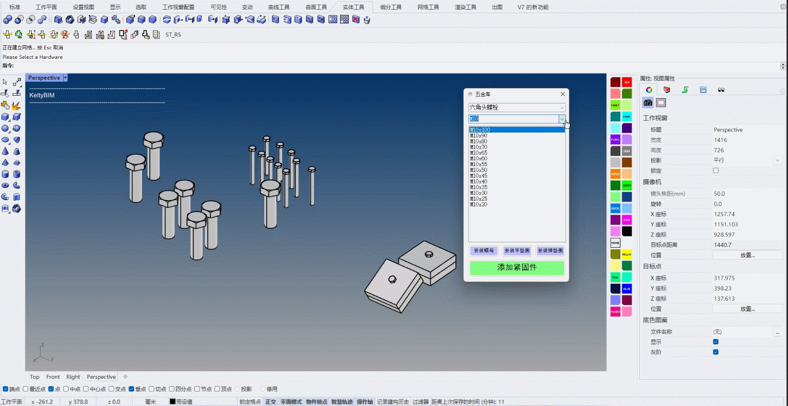788x406 pixels.
Task: Click the arrow pointer selection tool
Action: tap(5, 82)
